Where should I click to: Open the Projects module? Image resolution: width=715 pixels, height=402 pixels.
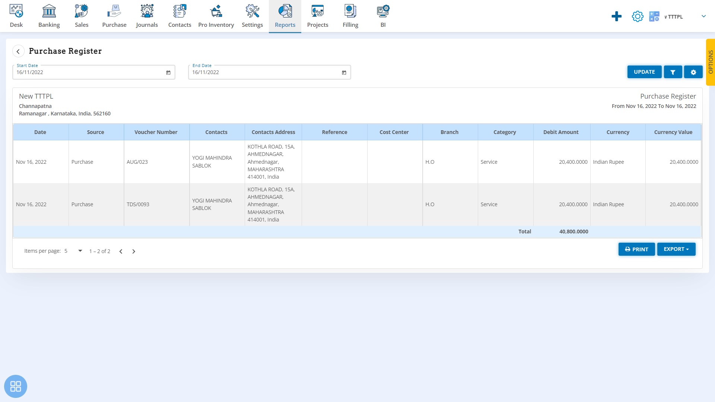pos(318,16)
